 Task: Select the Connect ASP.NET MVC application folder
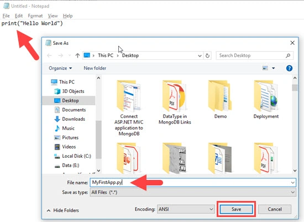[x=129, y=108]
